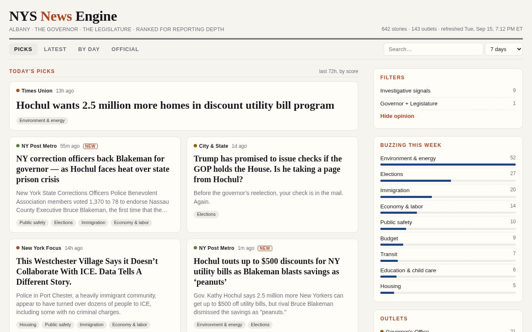532x332 pixels.
Task: Go to the OFFICIAL tab
Action: click(125, 49)
